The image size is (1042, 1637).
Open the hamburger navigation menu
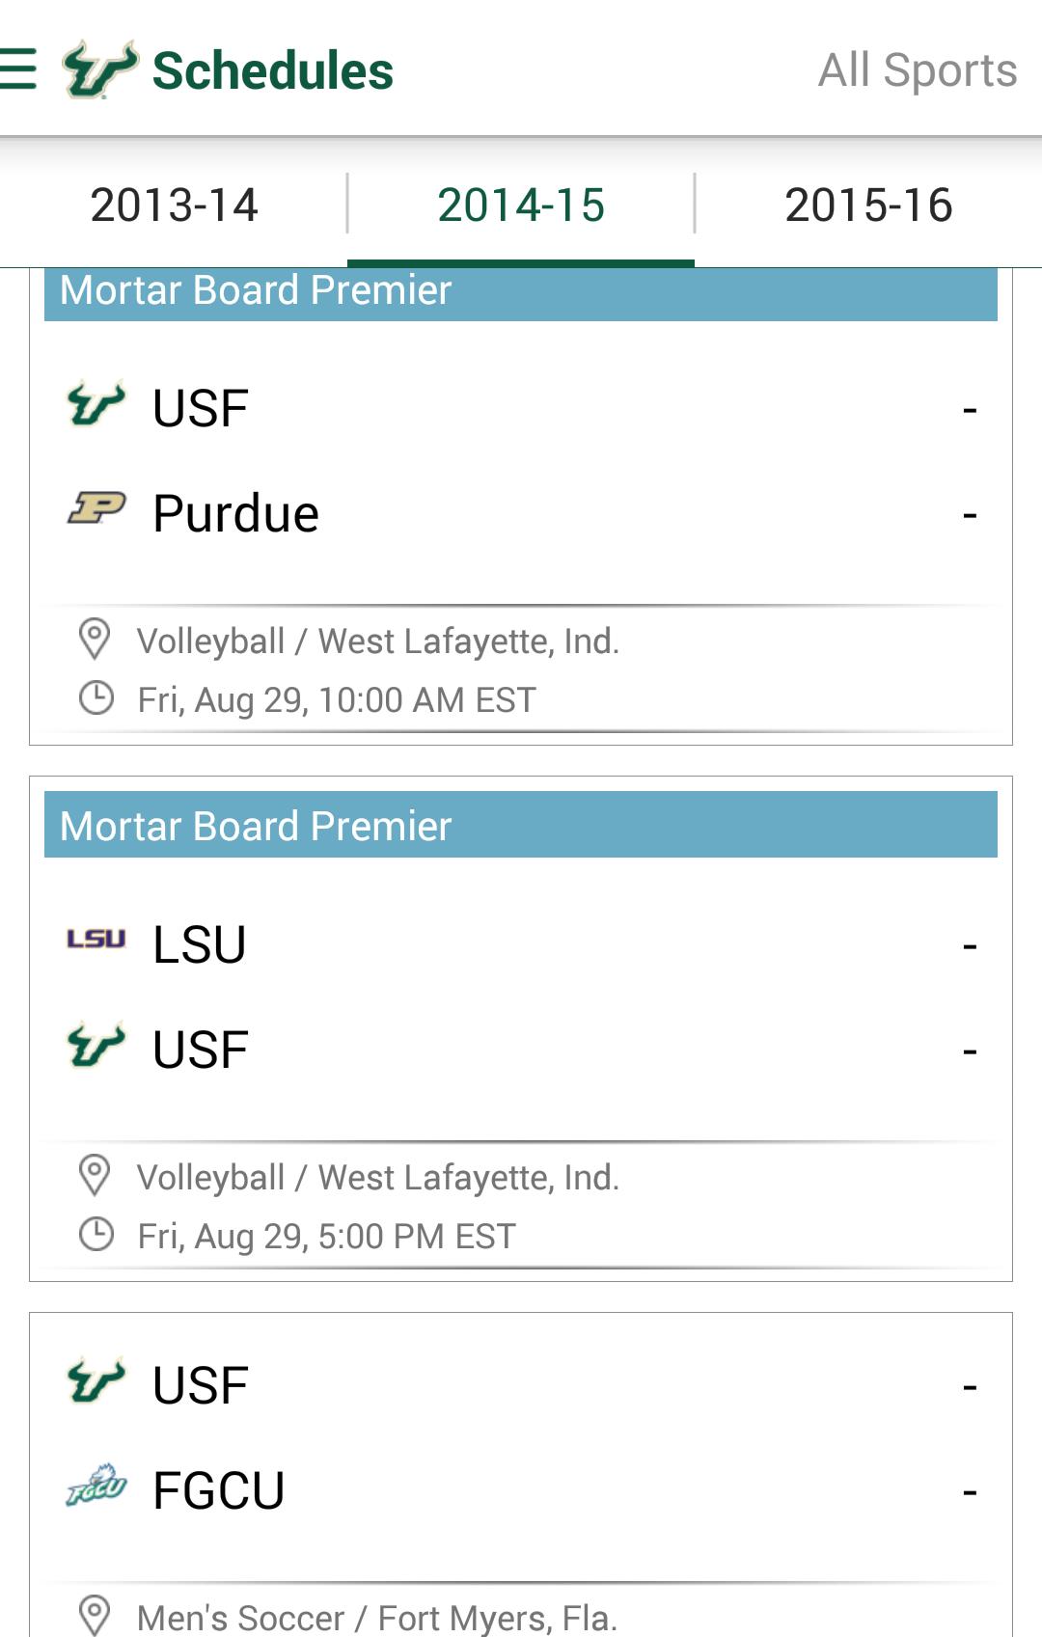click(19, 69)
